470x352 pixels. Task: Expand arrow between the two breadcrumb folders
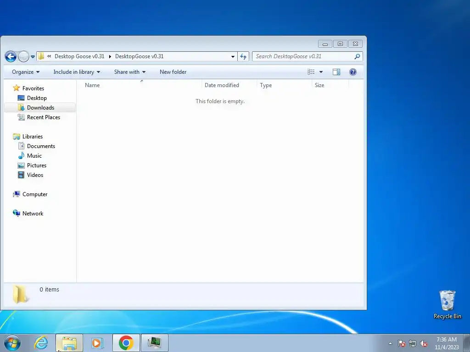(110, 56)
